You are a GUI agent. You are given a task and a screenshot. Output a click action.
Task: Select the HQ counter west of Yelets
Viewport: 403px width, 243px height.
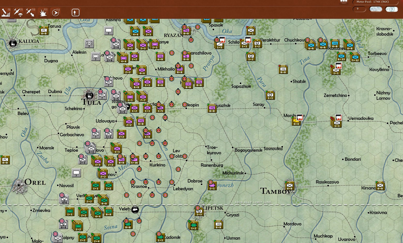tap(109, 211)
